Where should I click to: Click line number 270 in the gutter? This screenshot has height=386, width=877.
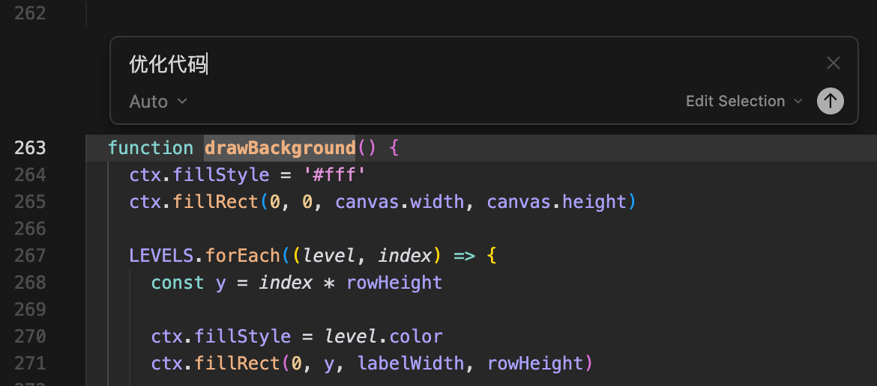click(x=30, y=337)
